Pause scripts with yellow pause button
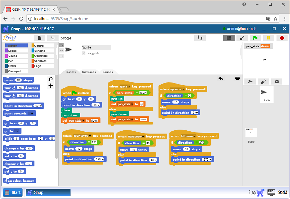The width and height of the screenshot is (290, 199). point(268,38)
